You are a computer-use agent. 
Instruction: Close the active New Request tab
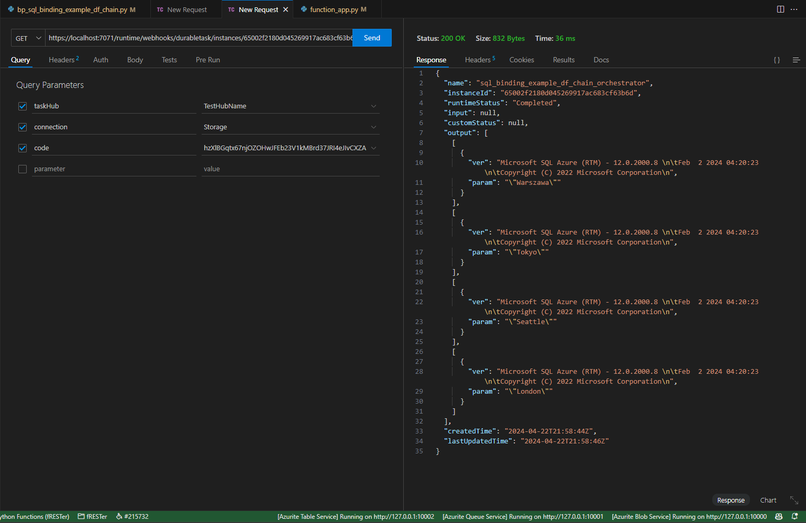[285, 9]
